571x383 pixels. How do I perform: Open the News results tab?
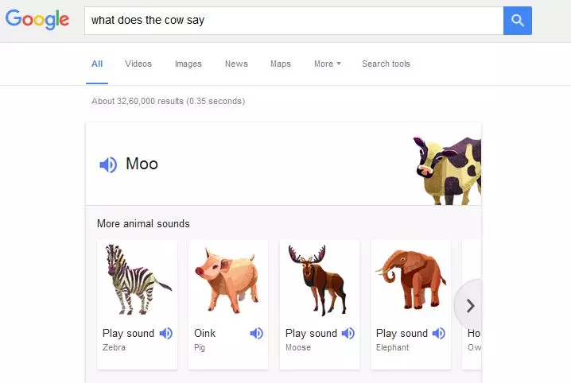(x=236, y=64)
